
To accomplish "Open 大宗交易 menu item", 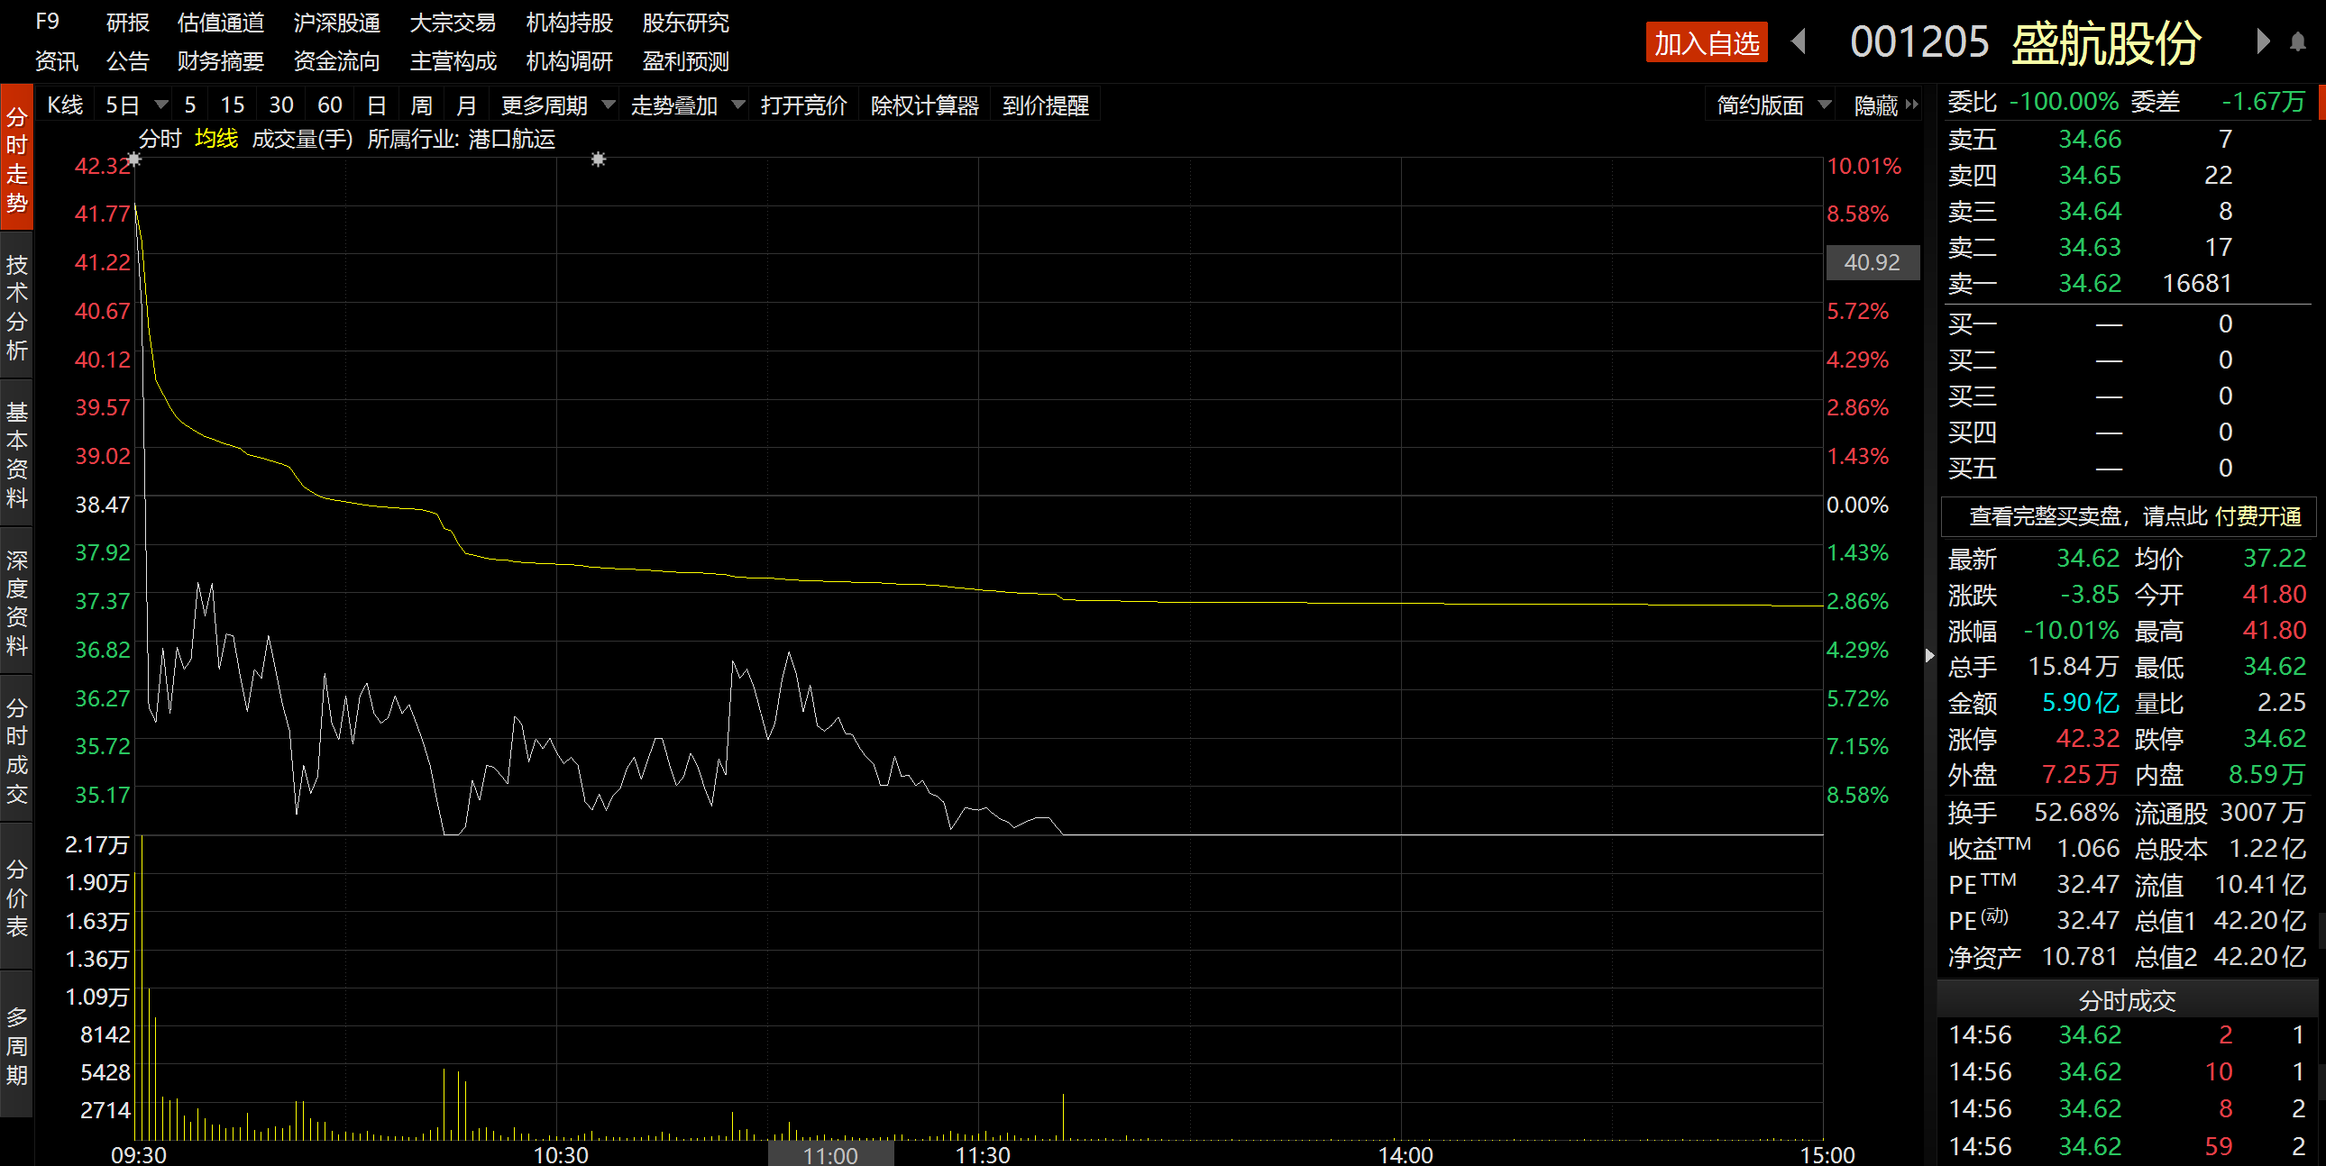I will click(x=453, y=23).
